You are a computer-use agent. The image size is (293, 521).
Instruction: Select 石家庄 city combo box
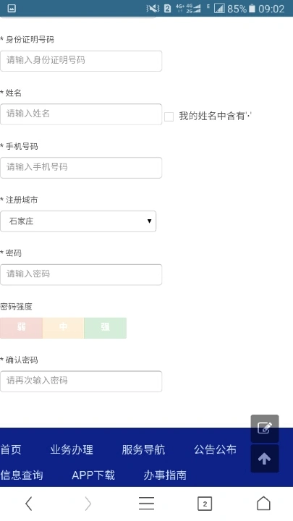click(78, 221)
